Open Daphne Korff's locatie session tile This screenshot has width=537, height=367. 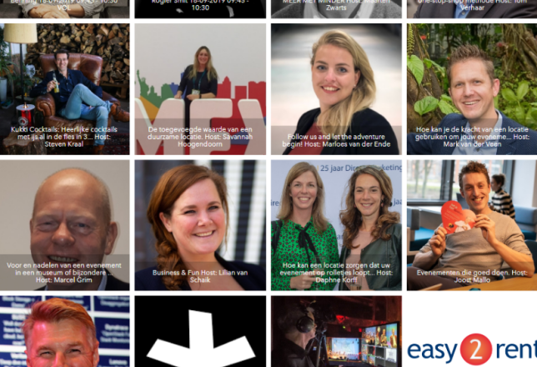pyautogui.click(x=336, y=225)
